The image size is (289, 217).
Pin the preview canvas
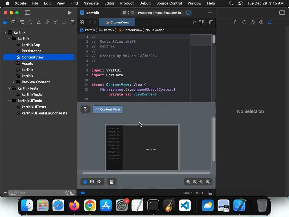tap(85, 109)
